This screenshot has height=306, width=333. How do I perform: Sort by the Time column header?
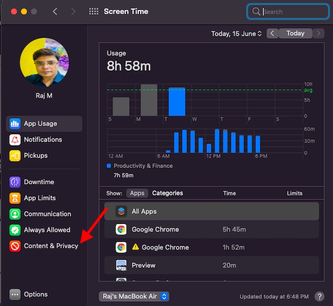click(x=229, y=193)
